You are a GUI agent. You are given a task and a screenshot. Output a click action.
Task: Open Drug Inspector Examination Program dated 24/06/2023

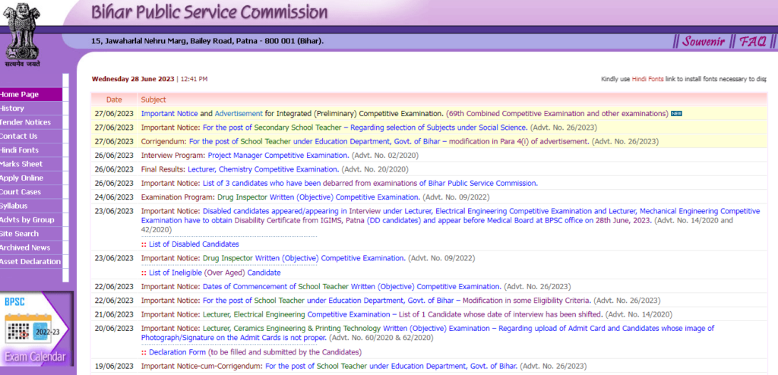[x=318, y=197]
